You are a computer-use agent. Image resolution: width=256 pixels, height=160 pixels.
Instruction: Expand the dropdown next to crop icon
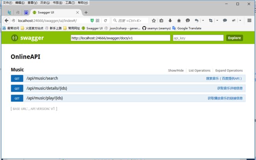[217, 20]
